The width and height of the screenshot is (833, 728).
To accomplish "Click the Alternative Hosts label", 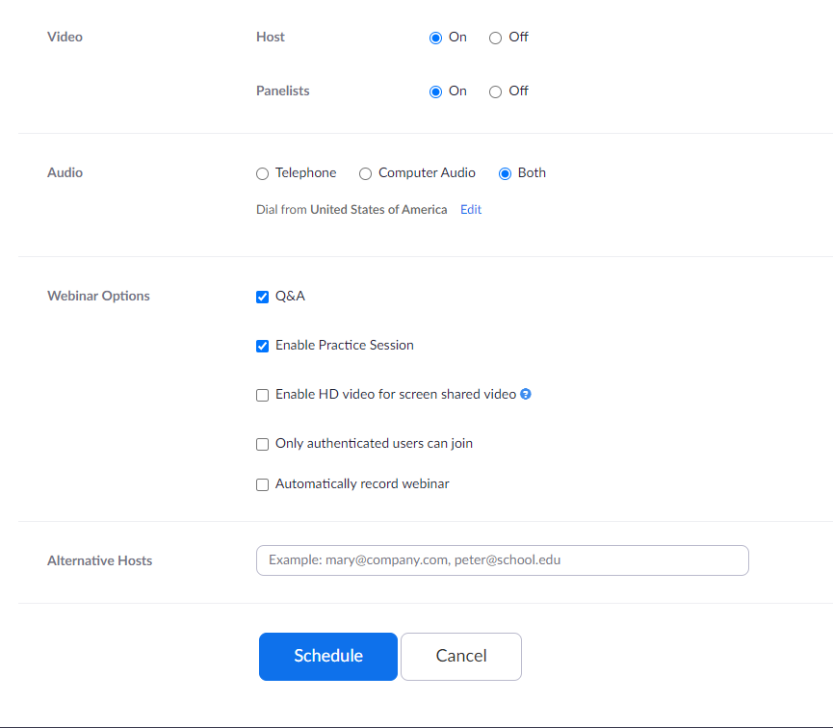I will coord(99,561).
